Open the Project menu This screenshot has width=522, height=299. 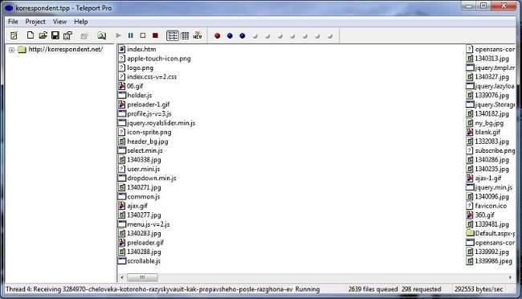35,22
